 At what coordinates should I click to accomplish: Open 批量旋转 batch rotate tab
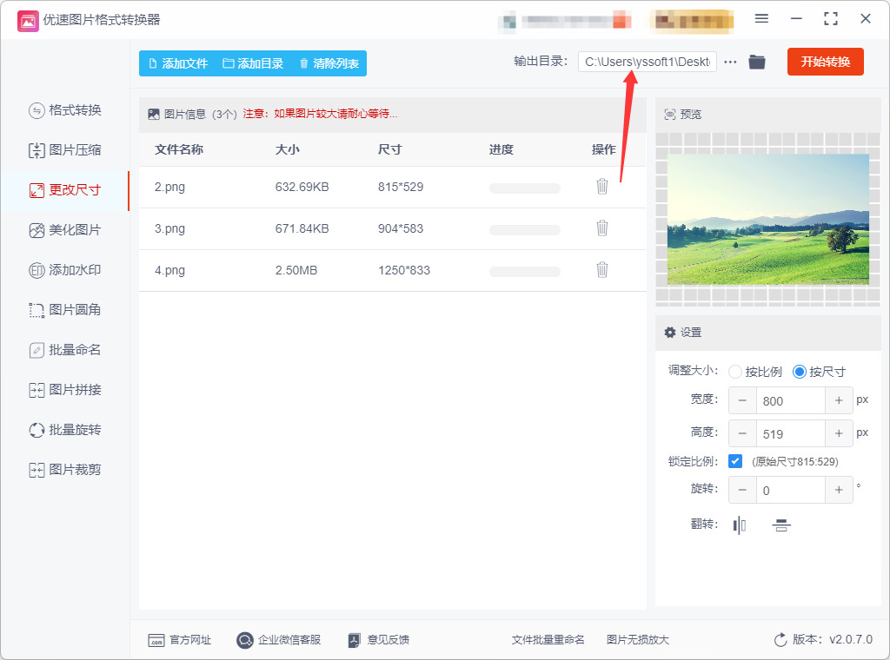[64, 430]
